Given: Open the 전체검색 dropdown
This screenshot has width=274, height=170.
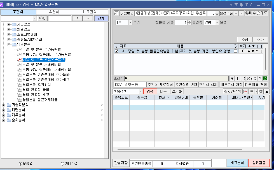Looking at the screenshot, I should 140,91.
